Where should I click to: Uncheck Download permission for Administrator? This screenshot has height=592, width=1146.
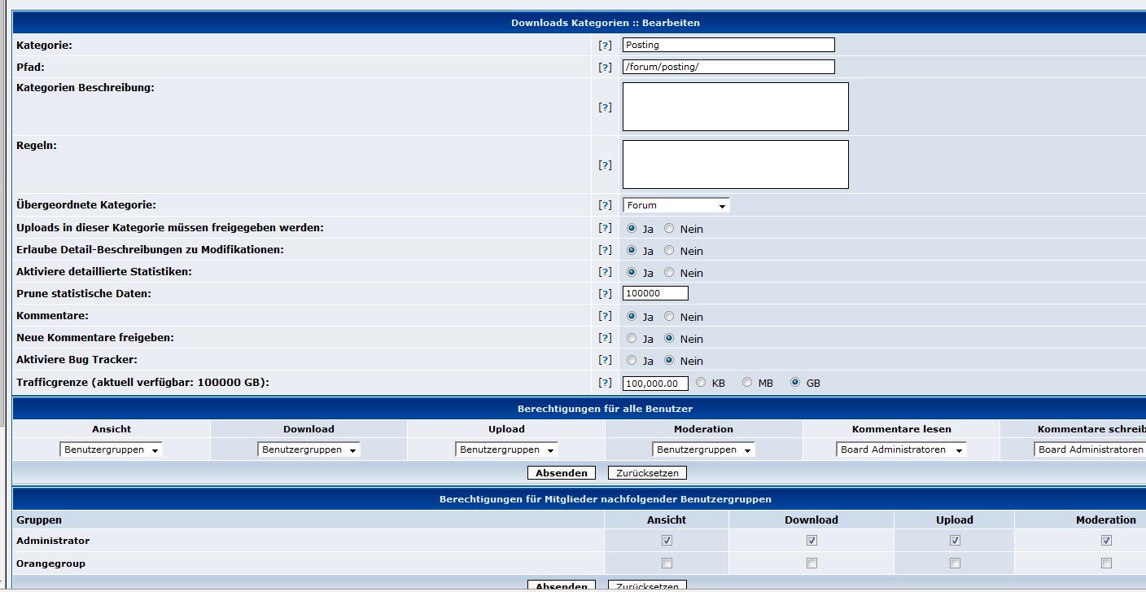coord(811,540)
